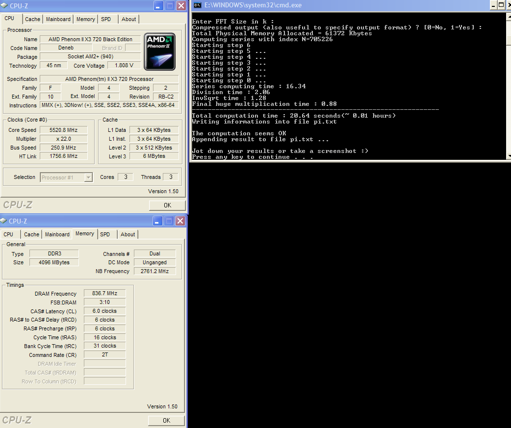Switch to CPU tab in bottom CPU-Z window
Screen dimensions: 511x428
click(8, 234)
